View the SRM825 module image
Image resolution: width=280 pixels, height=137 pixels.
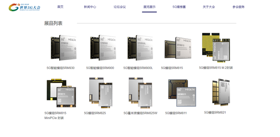tap(101, 93)
